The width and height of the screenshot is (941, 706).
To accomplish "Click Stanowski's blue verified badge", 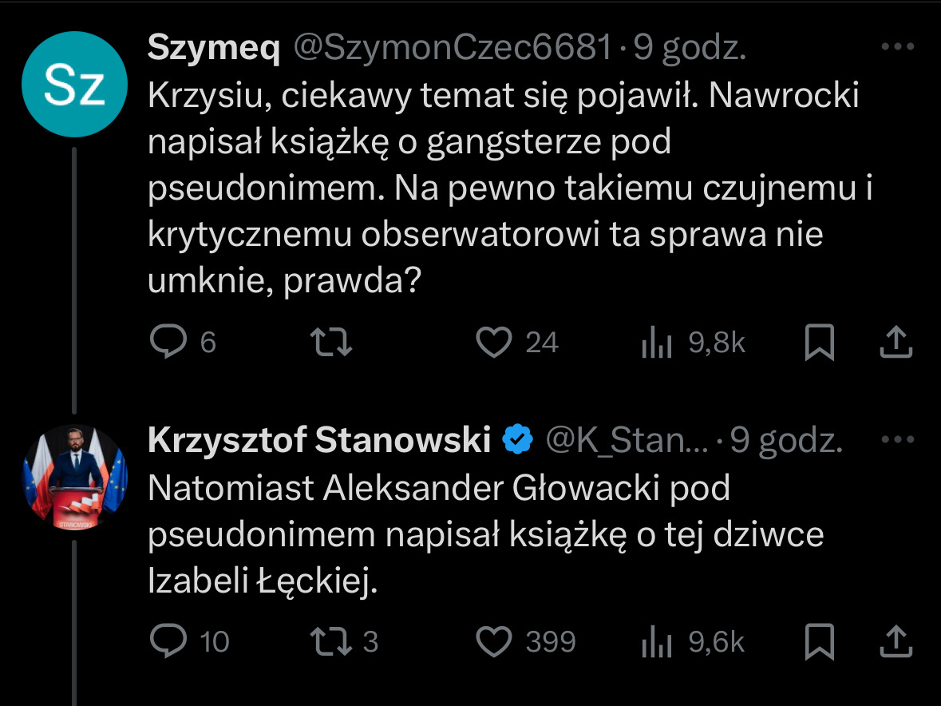I will [517, 440].
